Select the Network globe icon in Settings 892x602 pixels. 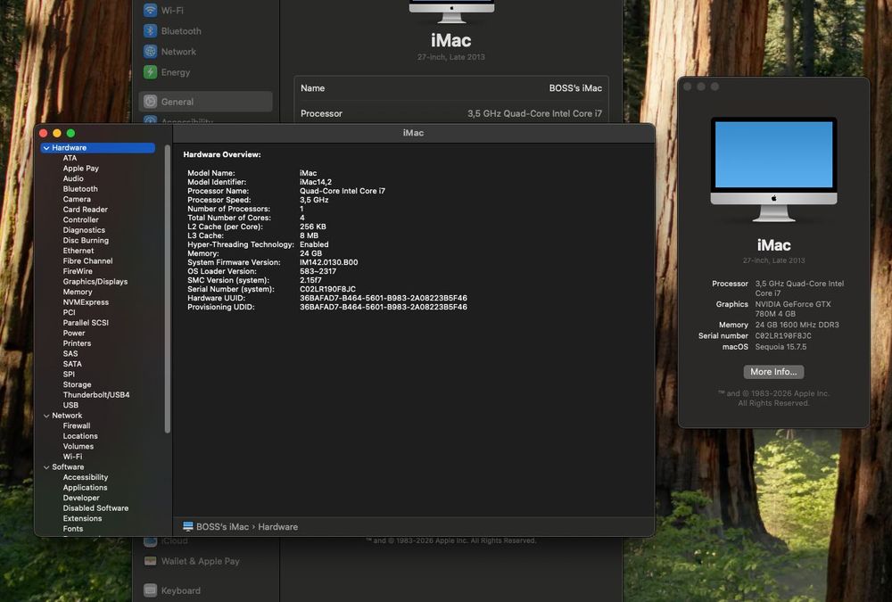pos(150,51)
